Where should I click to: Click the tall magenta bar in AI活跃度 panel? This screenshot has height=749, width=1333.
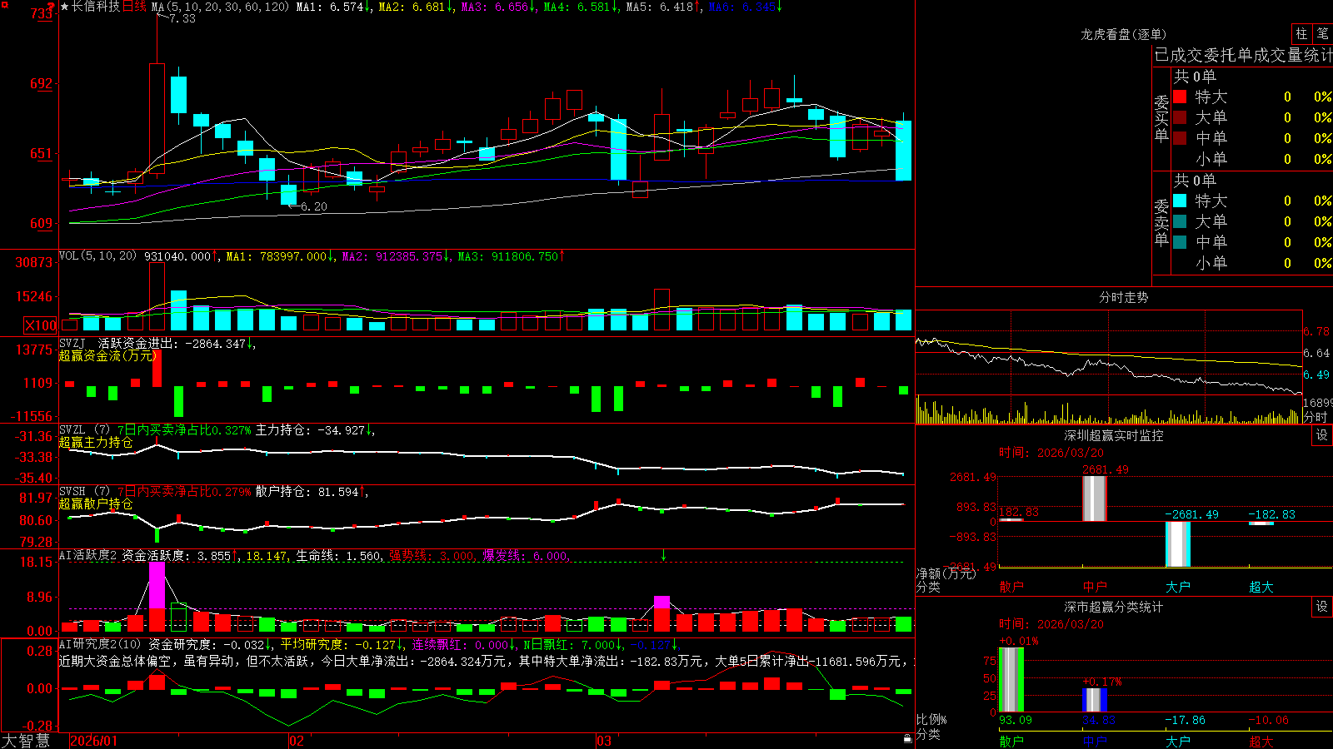click(157, 585)
